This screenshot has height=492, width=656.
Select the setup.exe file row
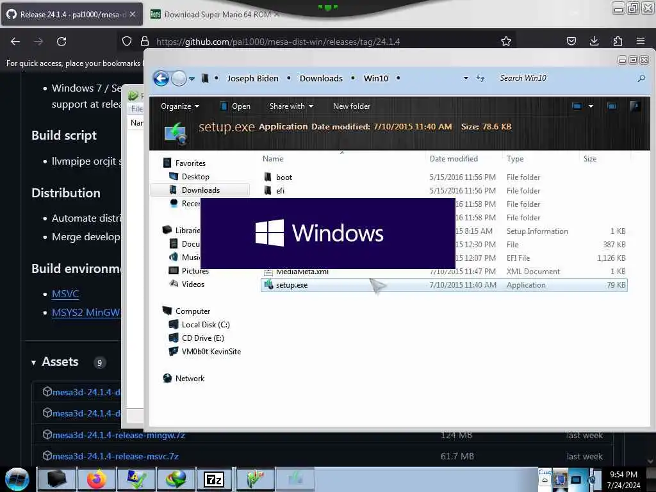pyautogui.click(x=444, y=285)
